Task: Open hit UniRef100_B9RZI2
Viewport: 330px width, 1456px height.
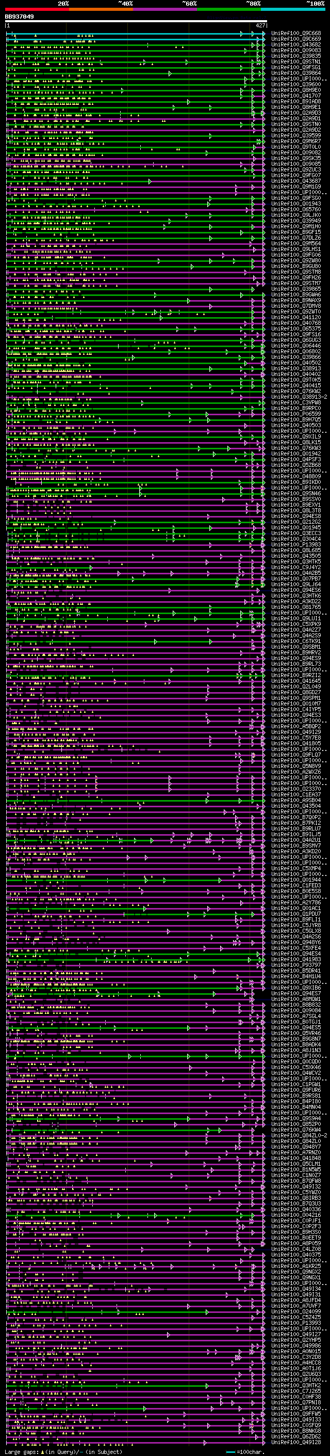Action: (295, 676)
